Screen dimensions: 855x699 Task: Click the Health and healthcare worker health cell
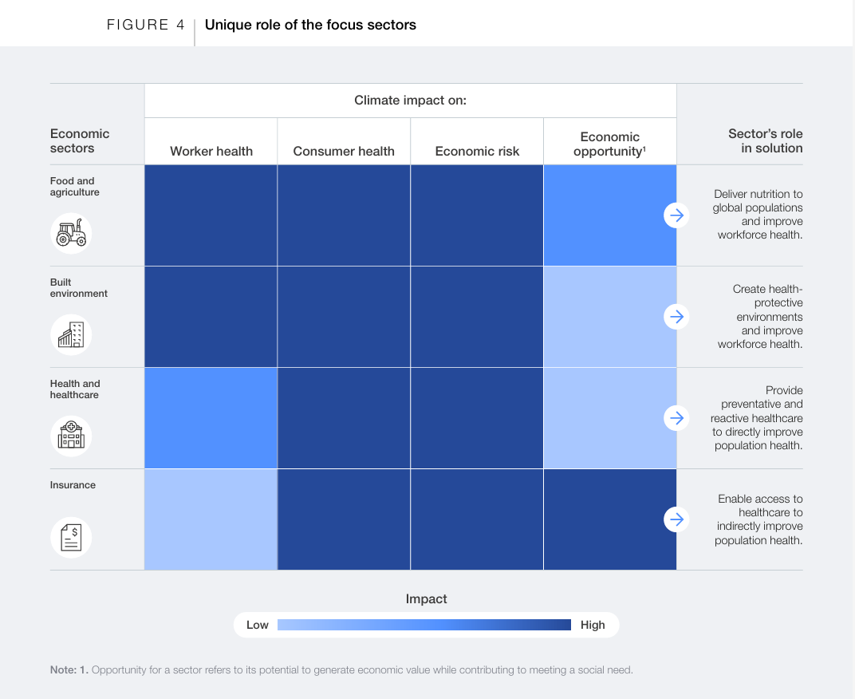coord(211,418)
